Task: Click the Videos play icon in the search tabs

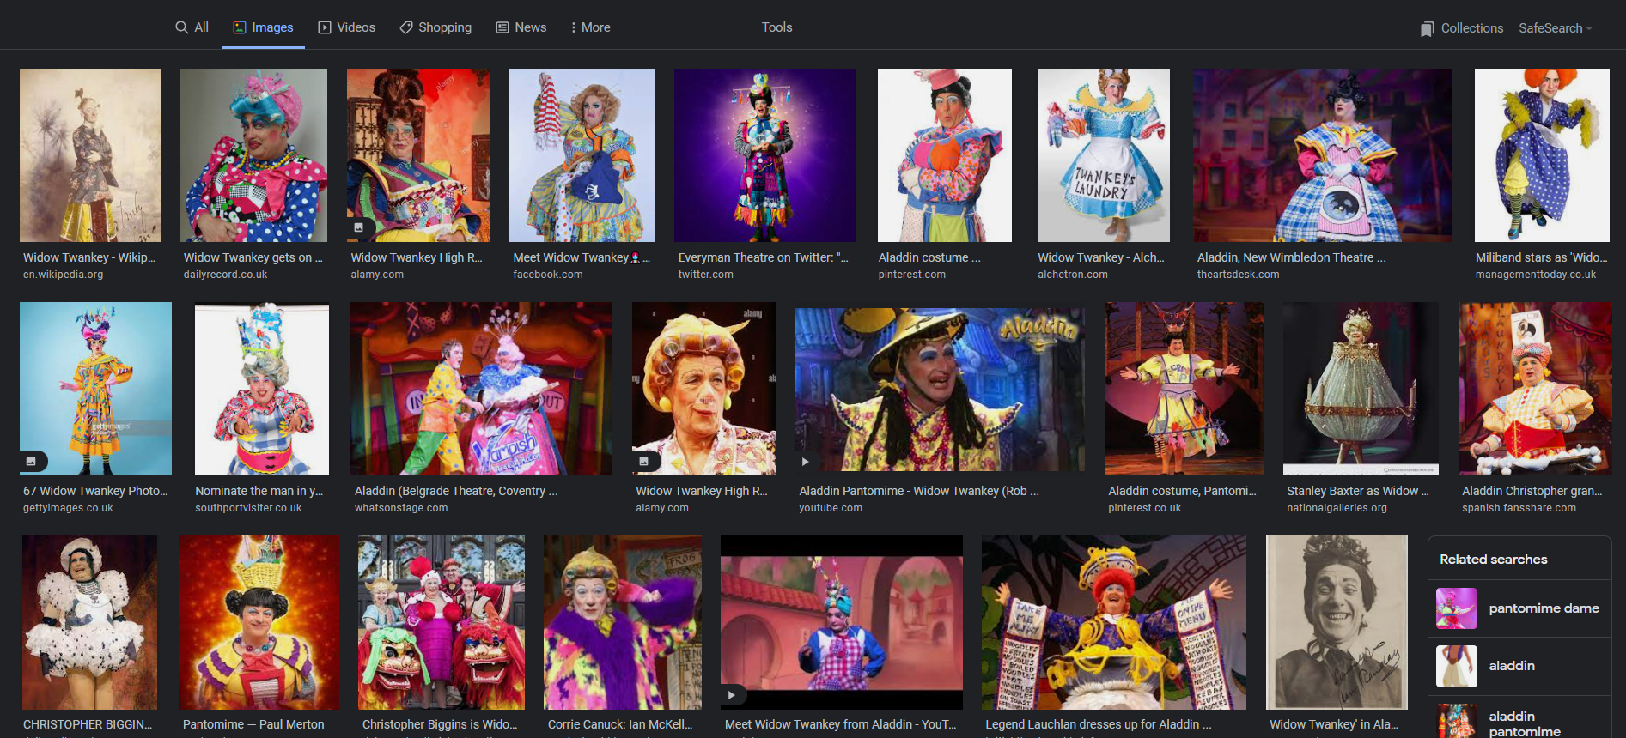Action: click(x=325, y=27)
